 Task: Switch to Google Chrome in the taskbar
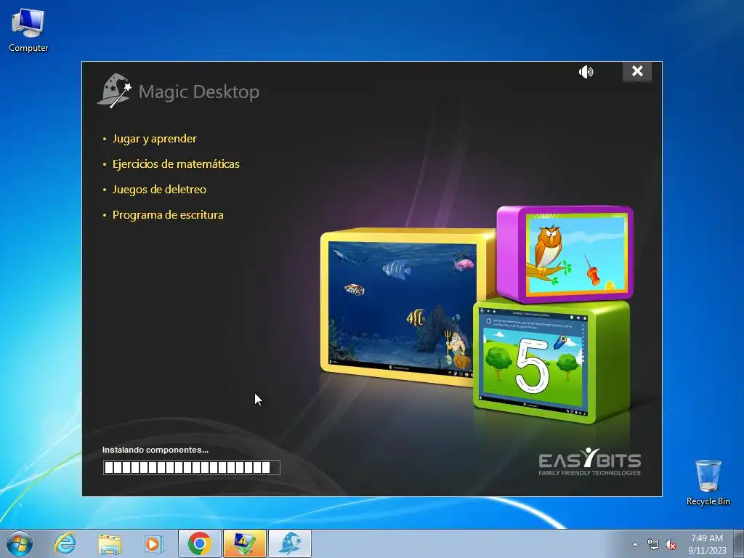(x=199, y=543)
